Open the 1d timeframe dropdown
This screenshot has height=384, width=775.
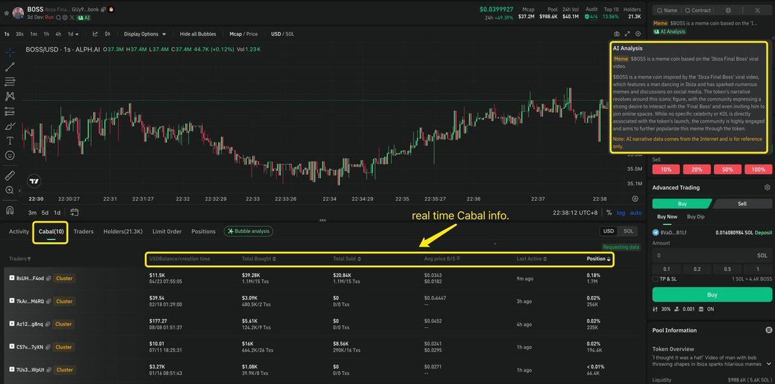(74, 34)
